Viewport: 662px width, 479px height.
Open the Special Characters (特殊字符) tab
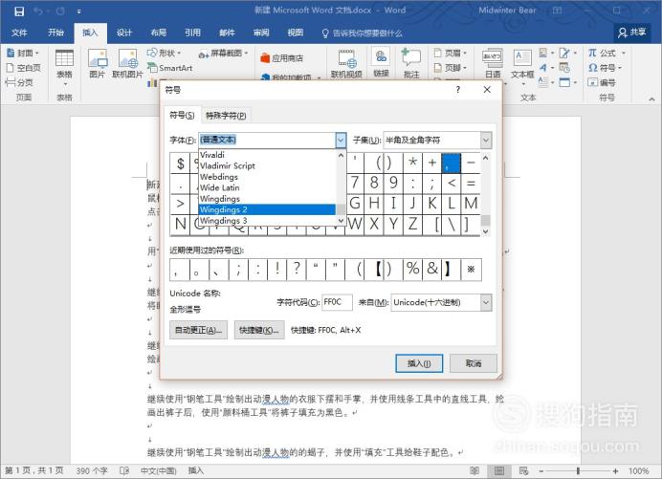pyautogui.click(x=226, y=116)
